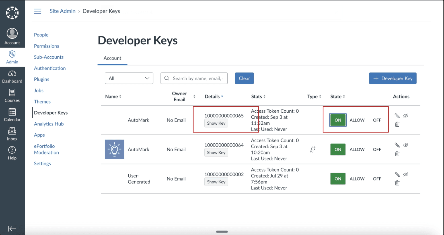Image resolution: width=444 pixels, height=235 pixels.
Task: Navigate back via the Site Admin breadcrumb link
Action: click(62, 11)
